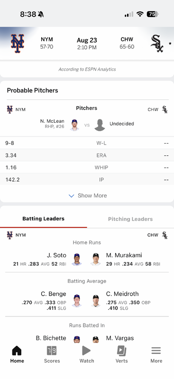
Task: Open J. Soto player name
Action: pyautogui.click(x=56, y=255)
